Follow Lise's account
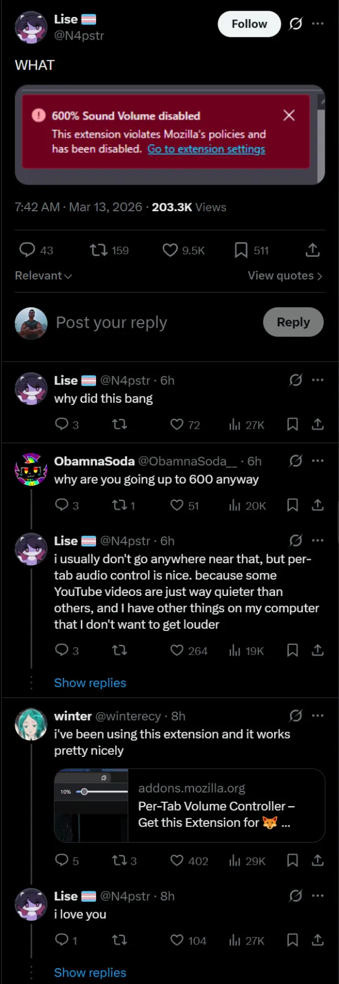Image resolution: width=339 pixels, height=984 pixels. (249, 24)
